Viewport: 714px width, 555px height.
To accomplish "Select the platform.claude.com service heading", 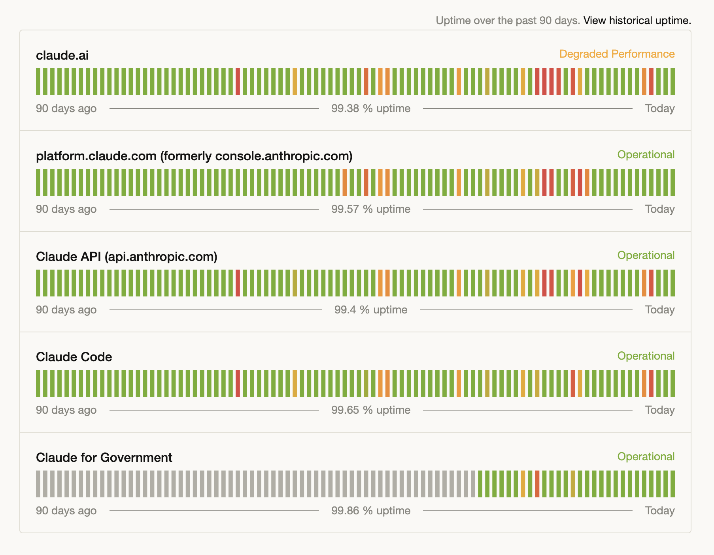I will pyautogui.click(x=195, y=156).
